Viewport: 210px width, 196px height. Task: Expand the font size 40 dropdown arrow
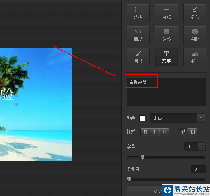[202, 146]
